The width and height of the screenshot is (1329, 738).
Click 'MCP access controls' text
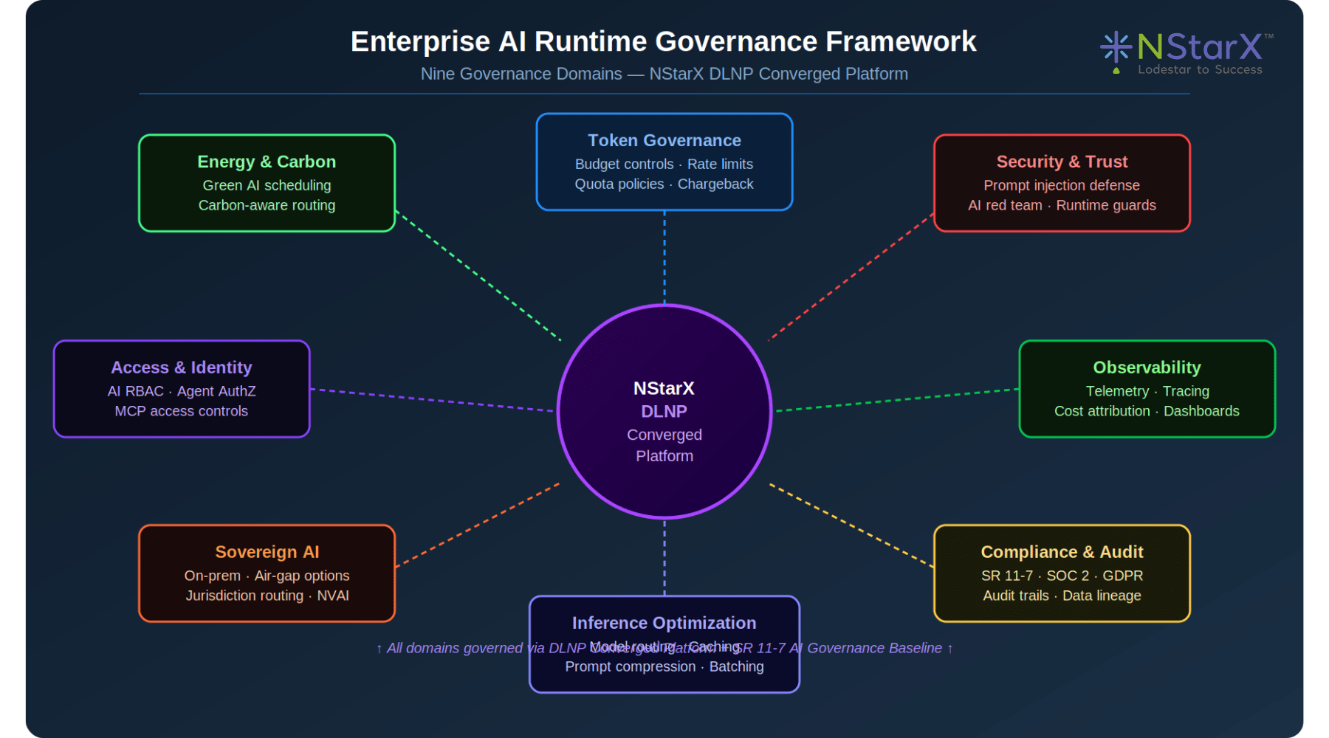pyautogui.click(x=182, y=411)
